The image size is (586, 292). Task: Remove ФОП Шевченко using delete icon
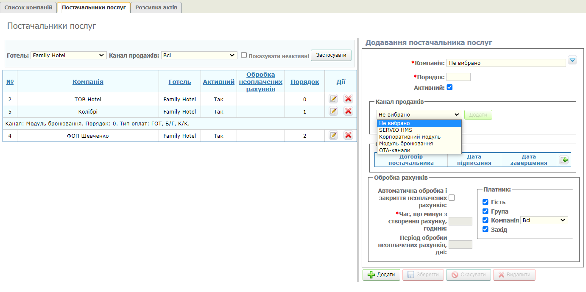pyautogui.click(x=348, y=136)
